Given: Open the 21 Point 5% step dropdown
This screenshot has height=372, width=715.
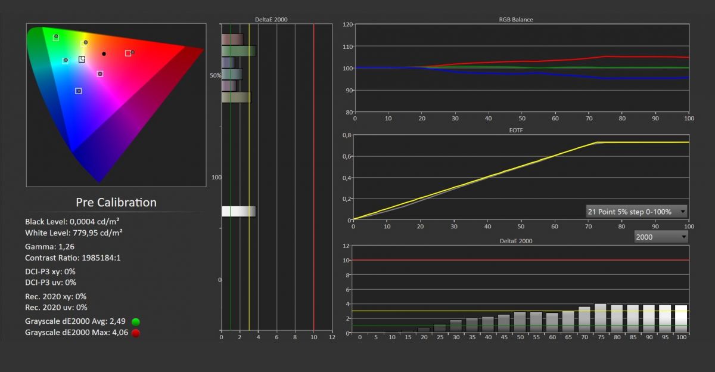Looking at the screenshot, I should click(x=637, y=212).
